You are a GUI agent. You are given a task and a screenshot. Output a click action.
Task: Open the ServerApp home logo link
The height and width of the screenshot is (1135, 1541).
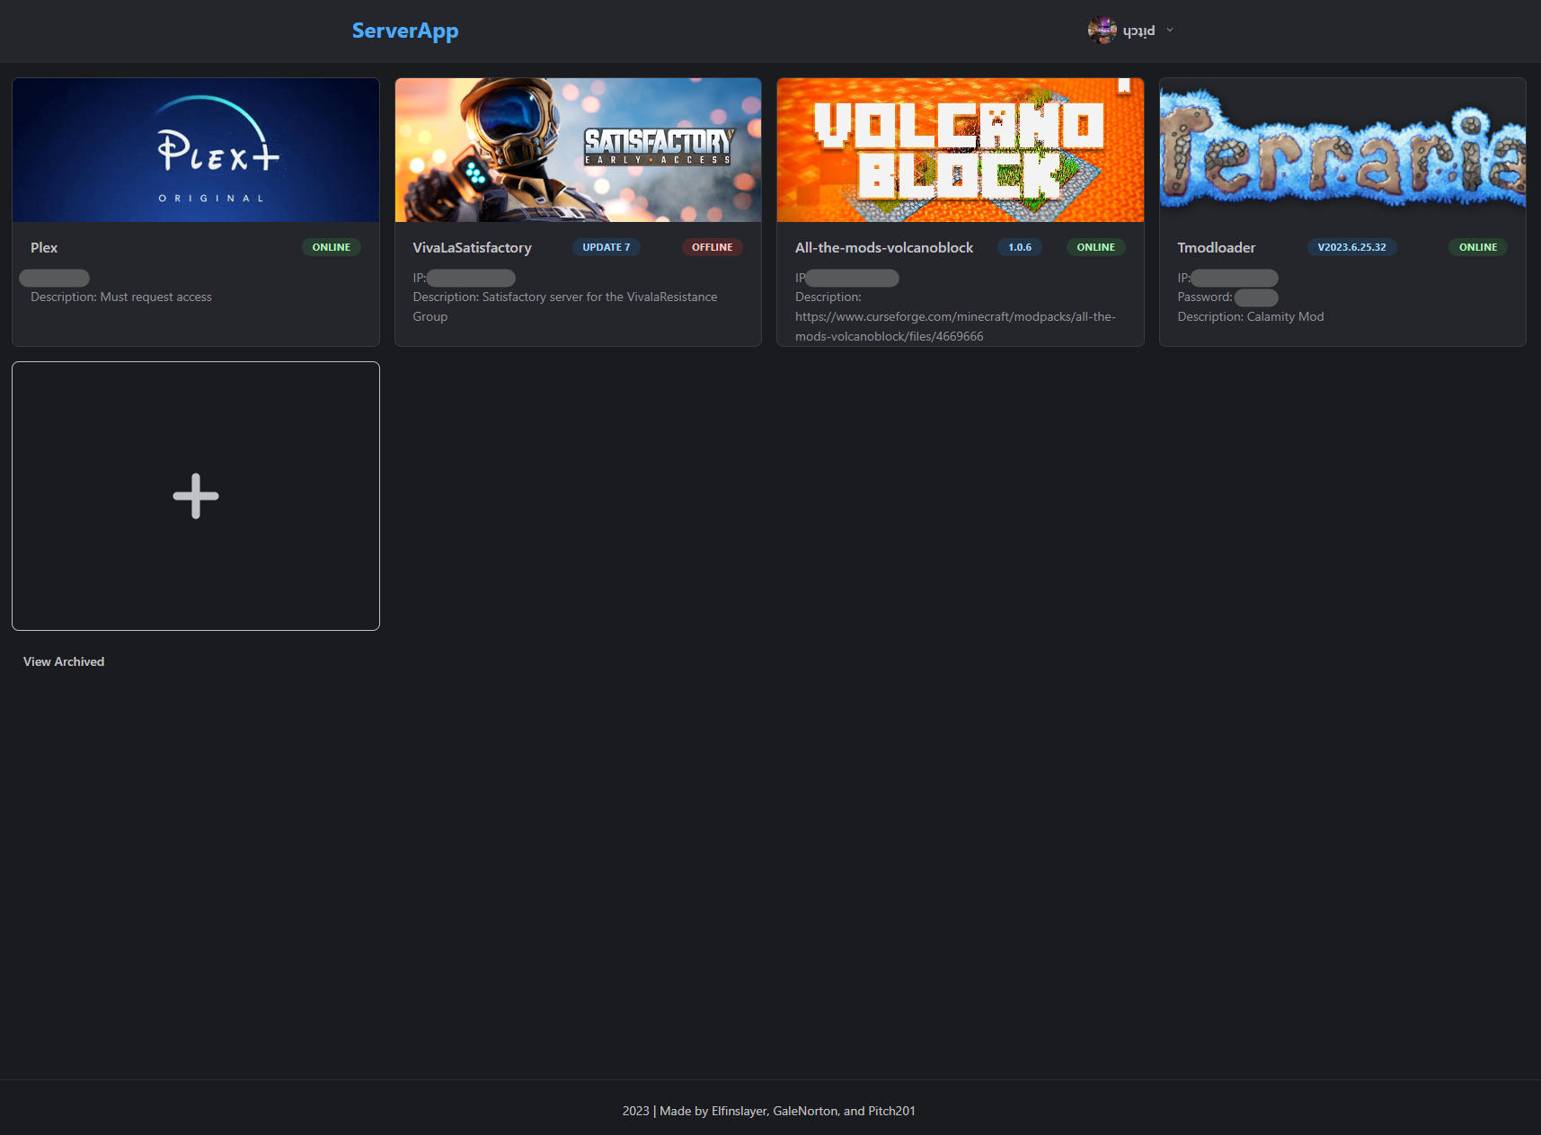(405, 31)
